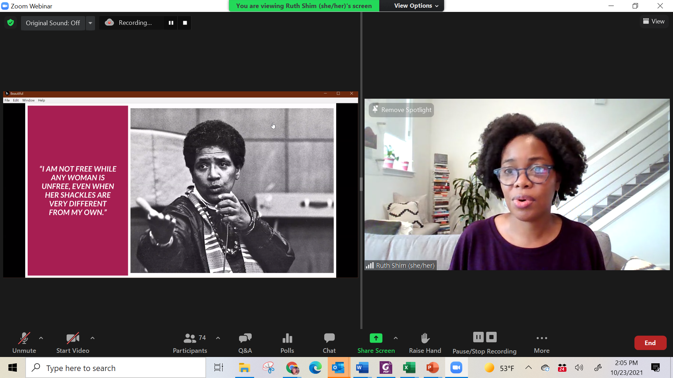673x378 pixels.
Task: Click the green encryption shield icon
Action: point(11,23)
